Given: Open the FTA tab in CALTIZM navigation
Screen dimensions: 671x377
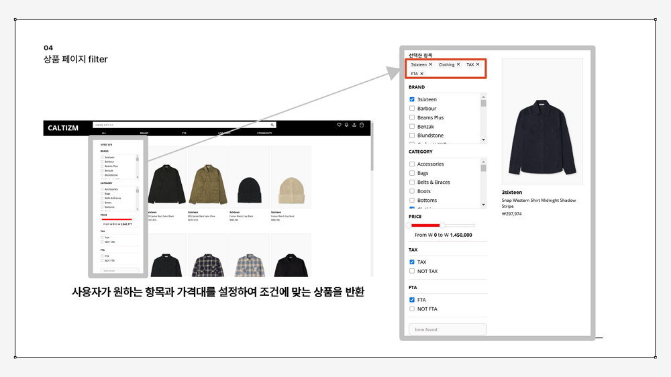Looking at the screenshot, I should [184, 133].
